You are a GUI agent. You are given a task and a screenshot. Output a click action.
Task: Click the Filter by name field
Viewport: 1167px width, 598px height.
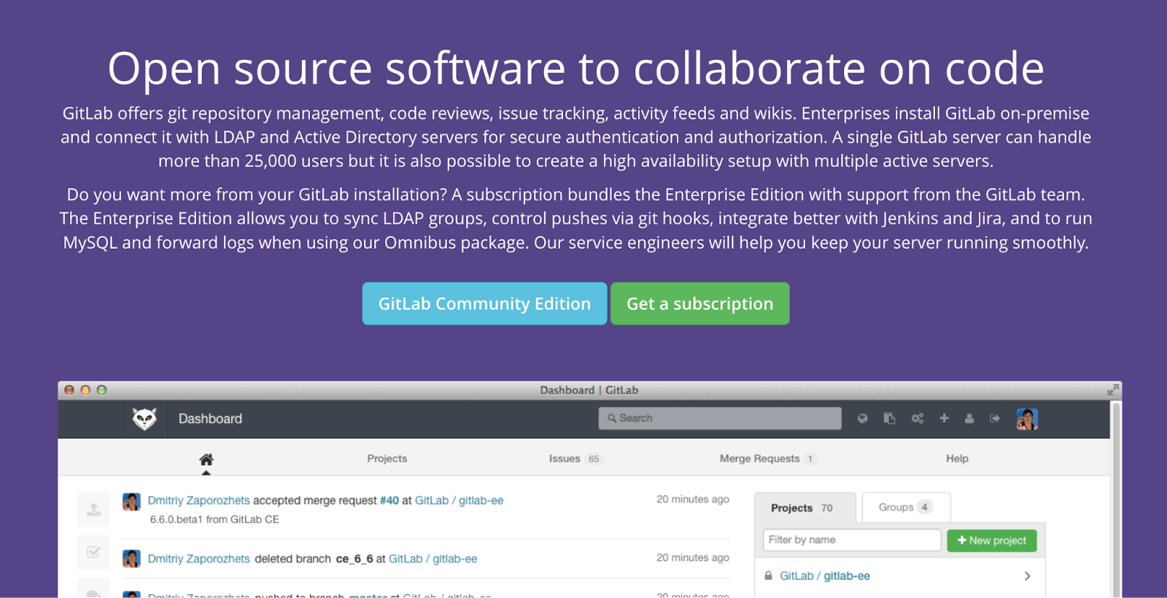pyautogui.click(x=852, y=540)
